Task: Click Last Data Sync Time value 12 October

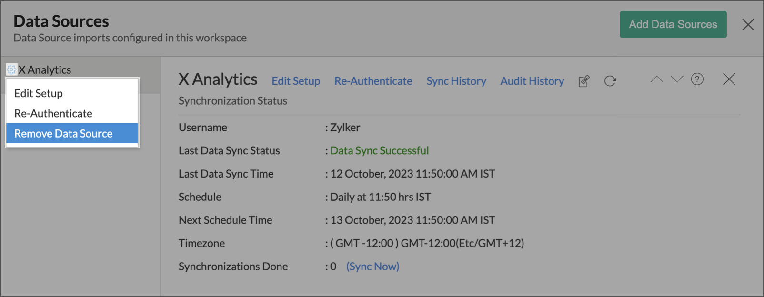Action: 412,174
